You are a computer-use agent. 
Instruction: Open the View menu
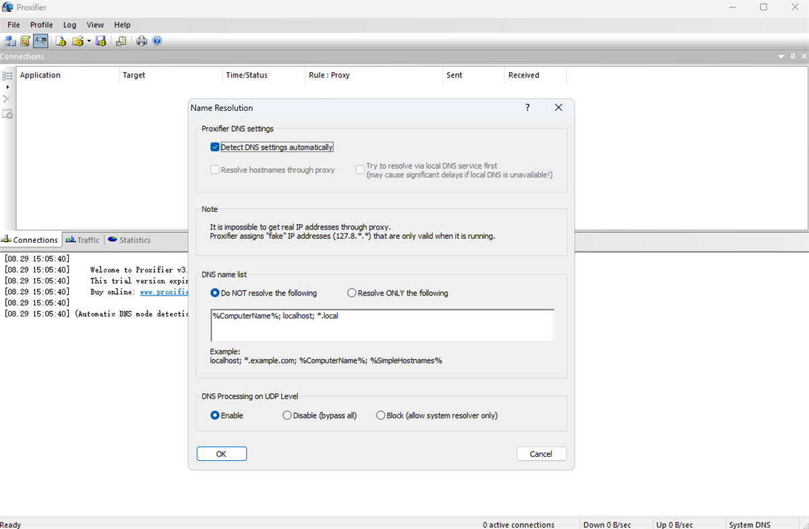95,25
